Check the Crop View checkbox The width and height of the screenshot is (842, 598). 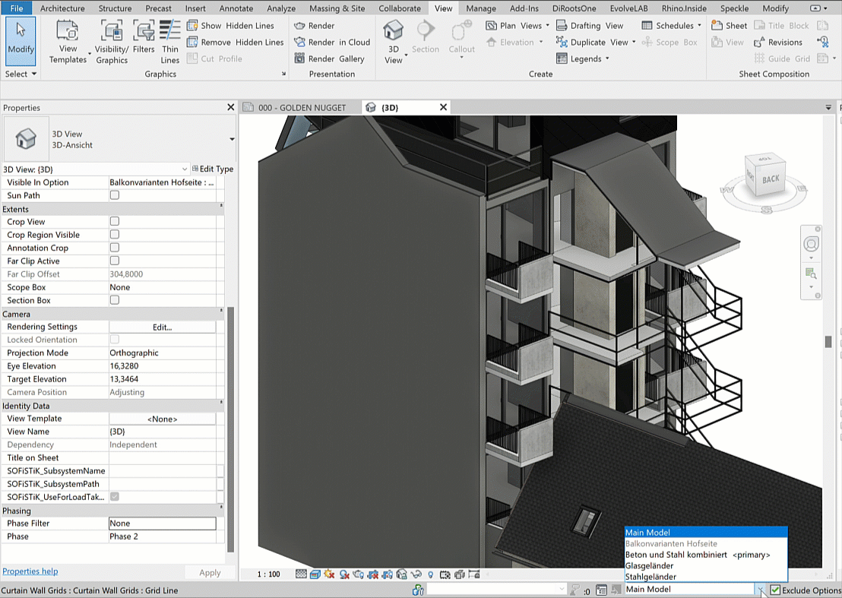[115, 222]
